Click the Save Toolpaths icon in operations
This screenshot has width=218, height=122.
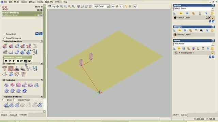pos(4,46)
